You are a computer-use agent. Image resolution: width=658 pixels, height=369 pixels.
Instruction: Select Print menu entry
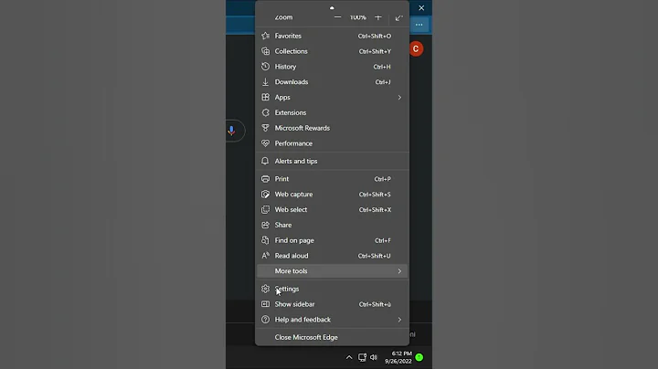point(332,179)
